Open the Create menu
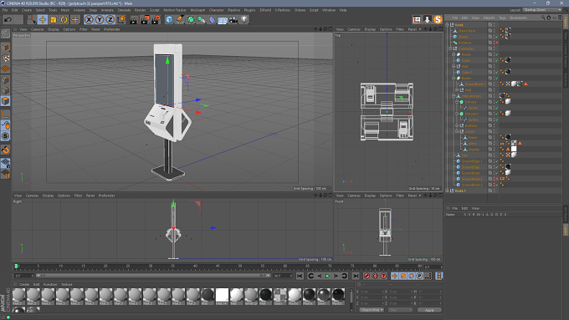 [27, 10]
